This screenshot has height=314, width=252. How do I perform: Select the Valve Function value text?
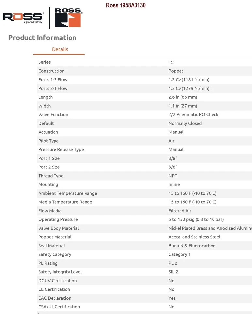tap(193, 115)
